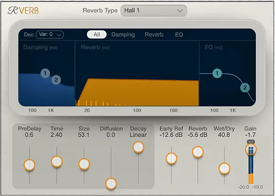This screenshot has width=275, height=196.
Task: Switch to the Damping view tab
Action: tap(123, 34)
